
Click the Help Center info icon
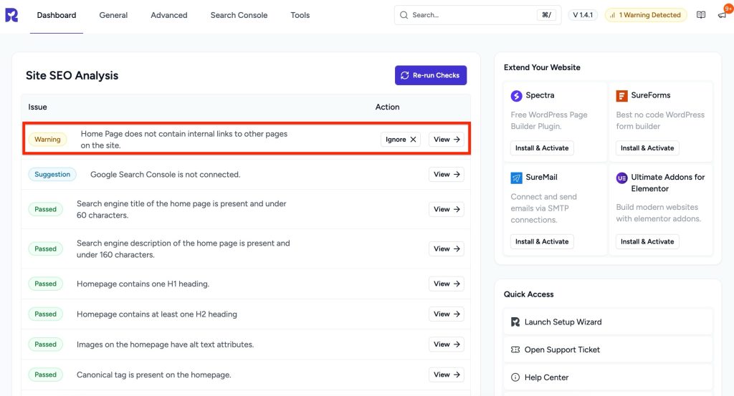(x=515, y=377)
